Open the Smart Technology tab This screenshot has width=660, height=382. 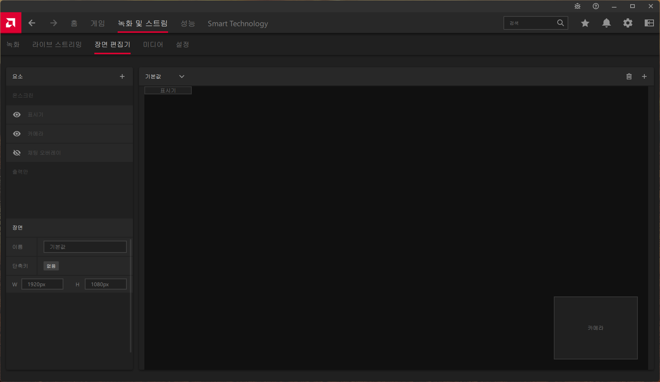[238, 23]
